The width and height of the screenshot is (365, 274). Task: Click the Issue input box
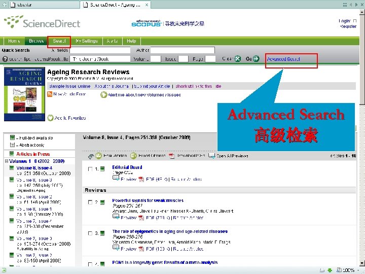click(x=183, y=59)
